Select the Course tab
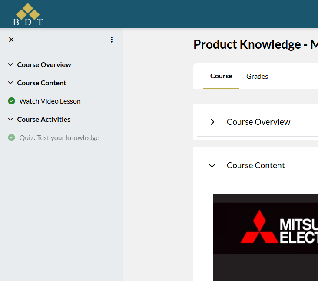318x281 pixels. point(221,76)
